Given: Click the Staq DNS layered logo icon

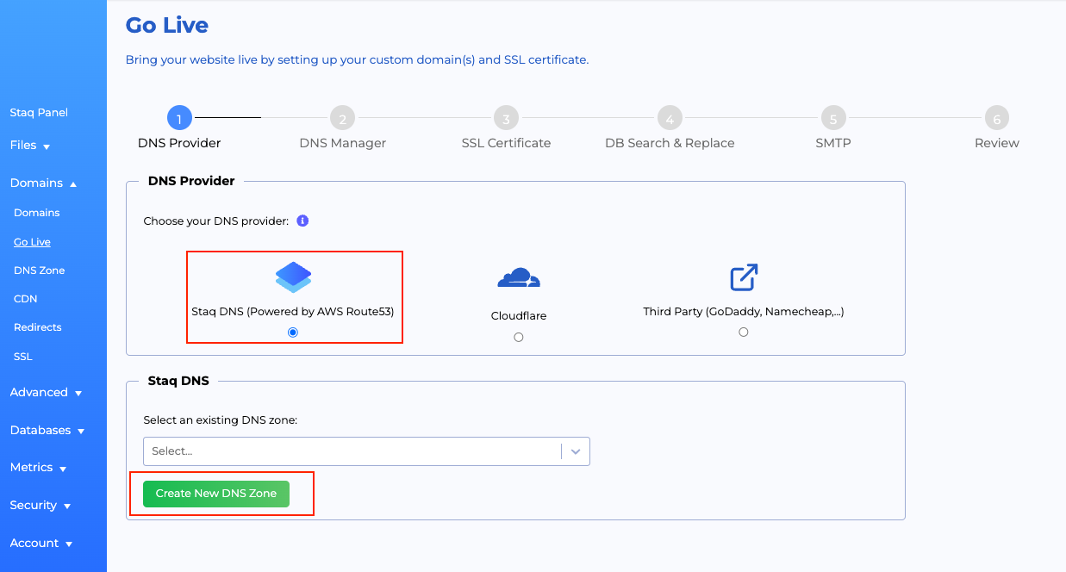Looking at the screenshot, I should [293, 277].
